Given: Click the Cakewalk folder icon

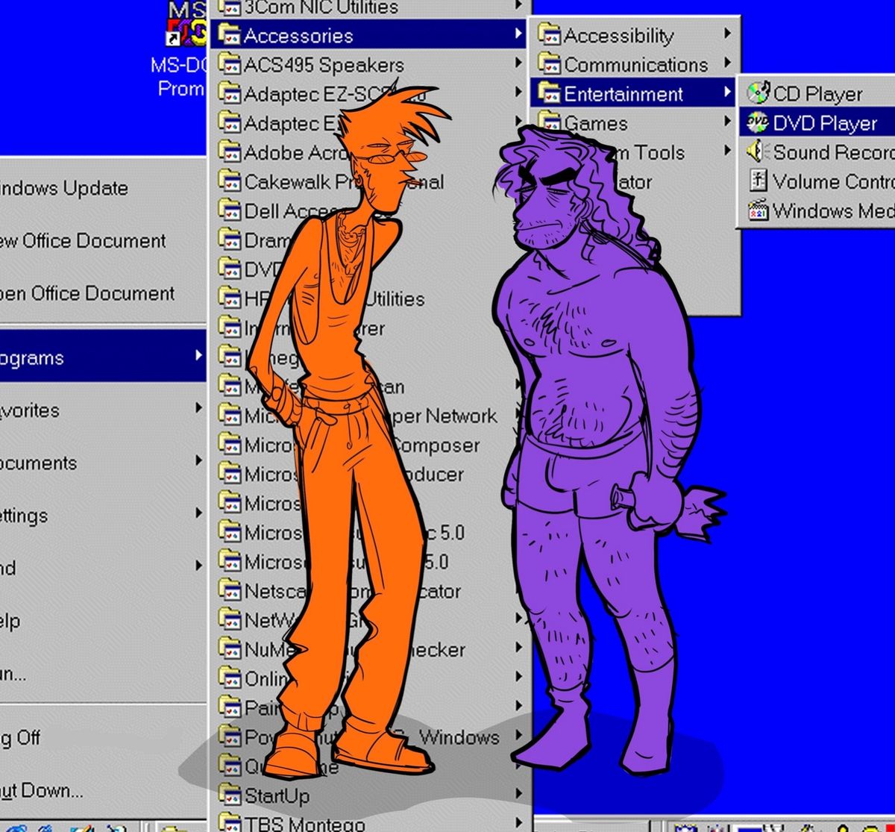Looking at the screenshot, I should (229, 181).
